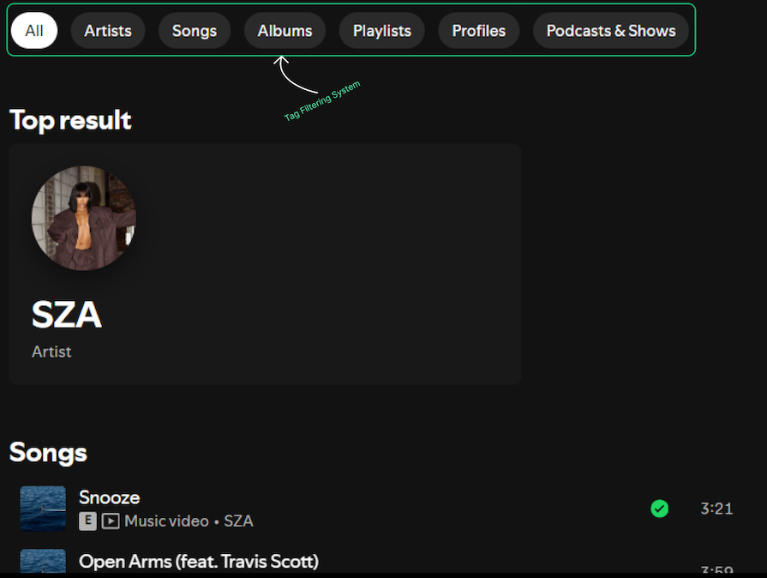This screenshot has height=578, width=767.
Task: Toggle the green saved checkmark for Snooze
Action: pyautogui.click(x=659, y=509)
